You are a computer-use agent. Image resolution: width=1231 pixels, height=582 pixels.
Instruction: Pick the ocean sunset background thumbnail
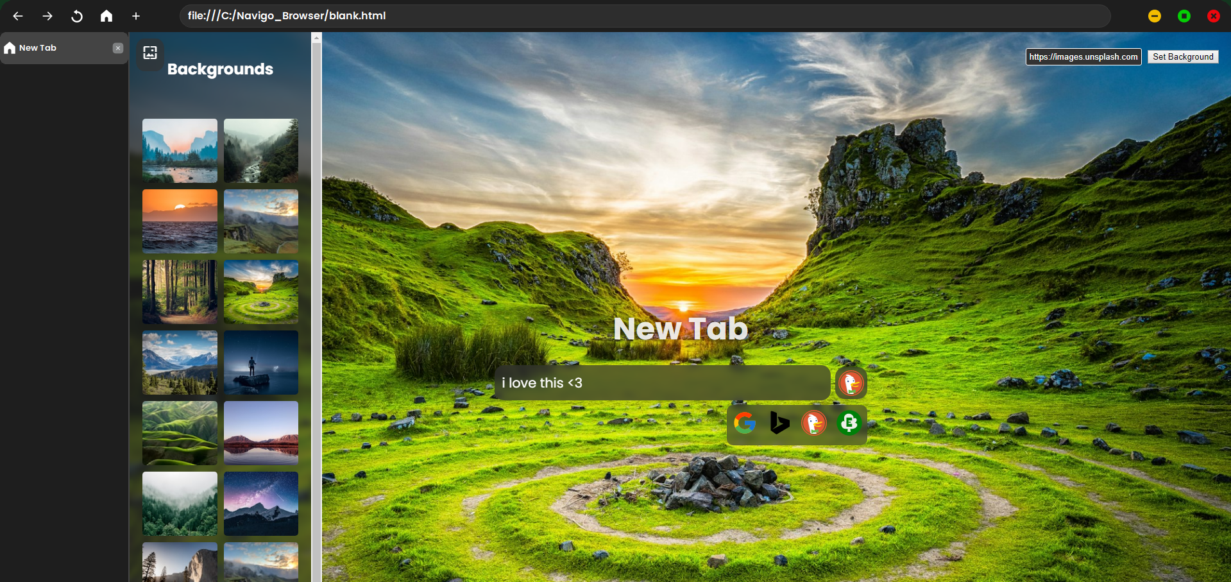tap(180, 221)
